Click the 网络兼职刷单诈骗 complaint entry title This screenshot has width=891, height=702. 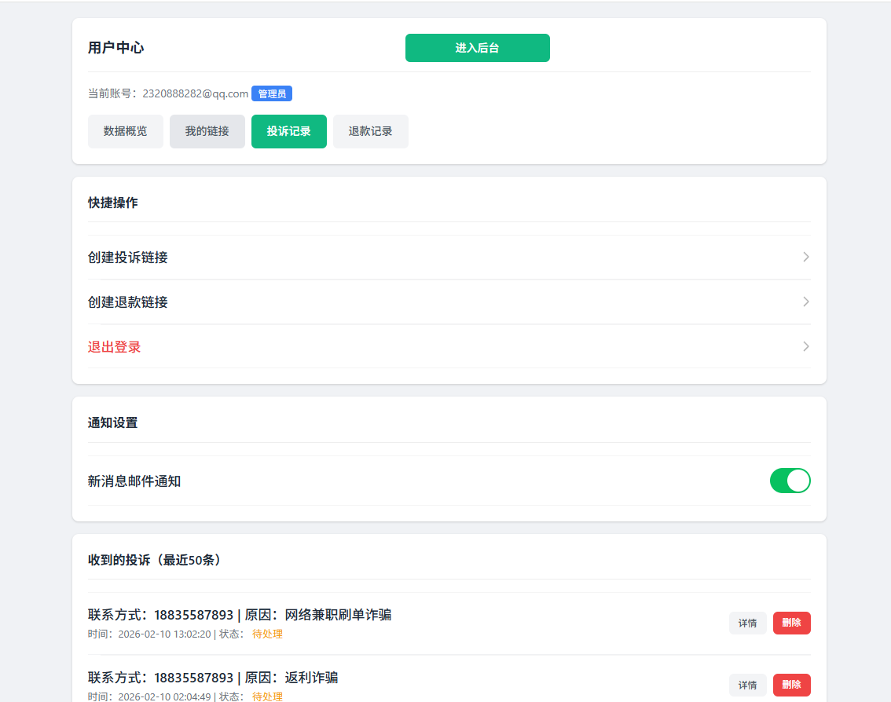point(240,615)
